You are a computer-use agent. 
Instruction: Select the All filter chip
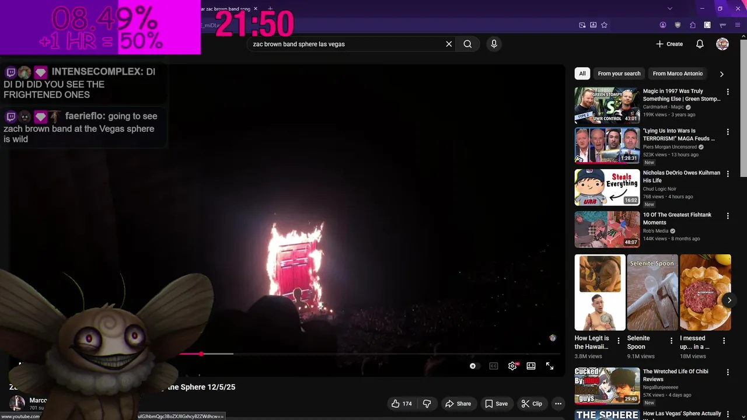(x=582, y=73)
